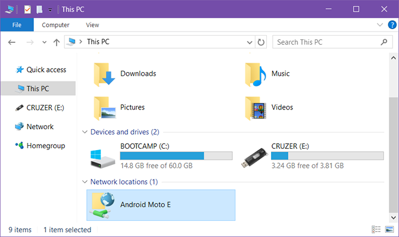Click the BOOTCAMP (C:) drive label

(145, 146)
